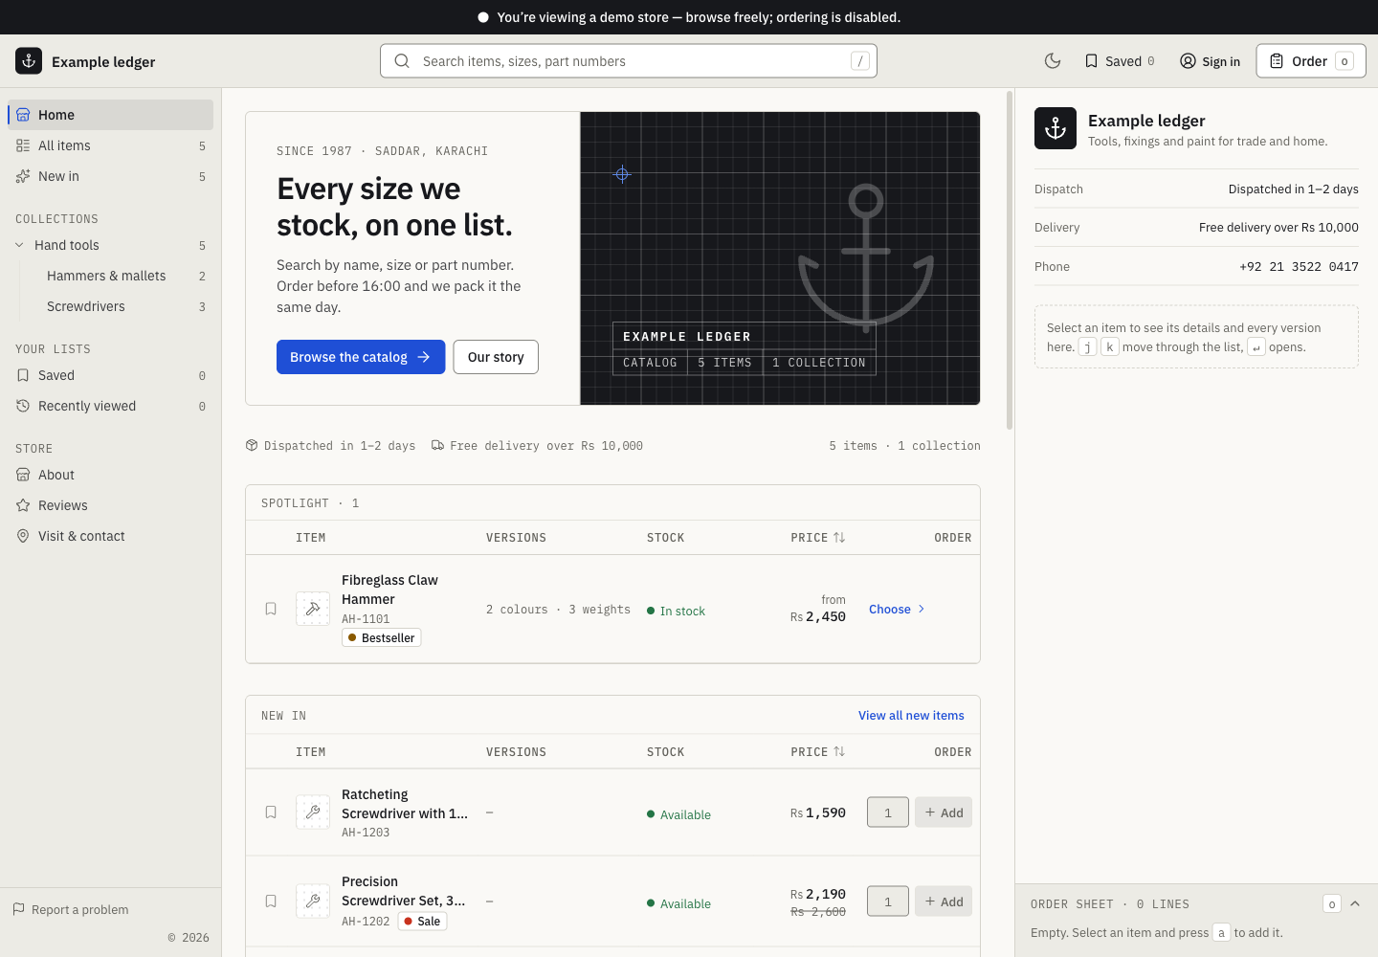Click the Recently viewed clock icon

point(23,406)
